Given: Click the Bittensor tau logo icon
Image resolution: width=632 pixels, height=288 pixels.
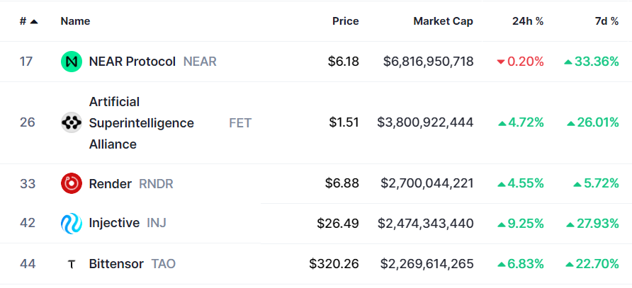Looking at the screenshot, I should [x=72, y=264].
